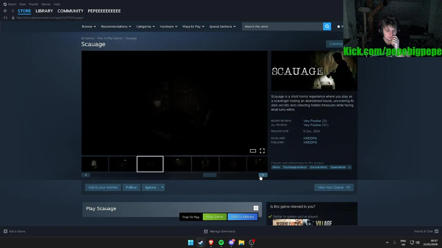Click the Add to Library button
442x248 pixels.
click(242, 217)
